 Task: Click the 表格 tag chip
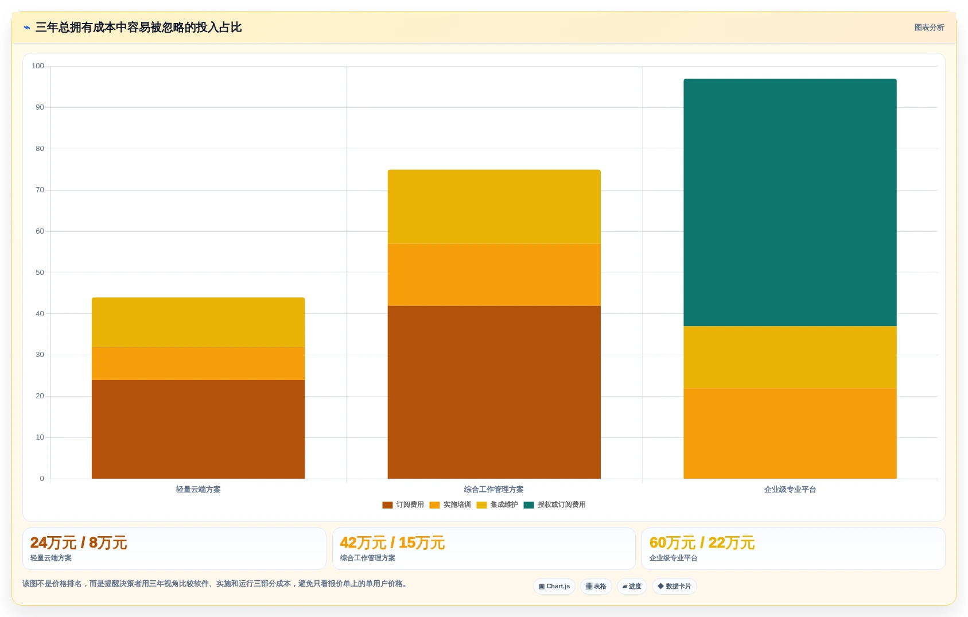click(596, 586)
